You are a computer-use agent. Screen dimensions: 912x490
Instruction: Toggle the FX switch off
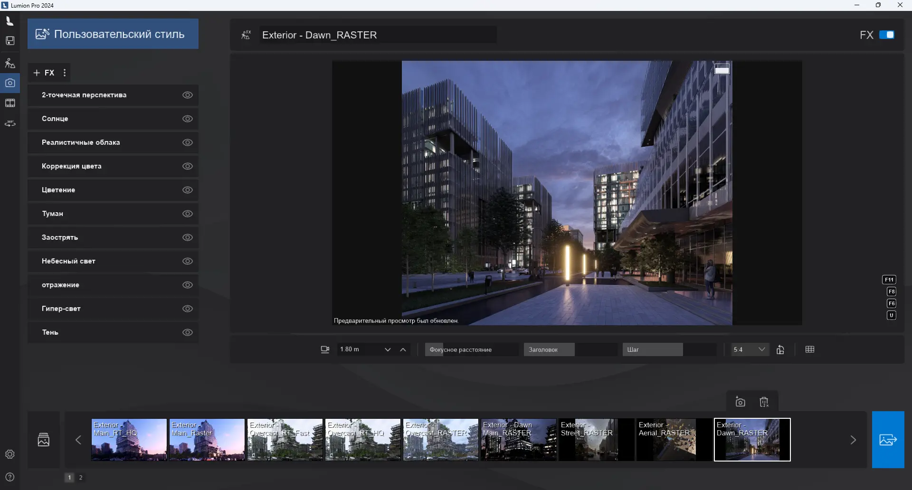pyautogui.click(x=886, y=35)
